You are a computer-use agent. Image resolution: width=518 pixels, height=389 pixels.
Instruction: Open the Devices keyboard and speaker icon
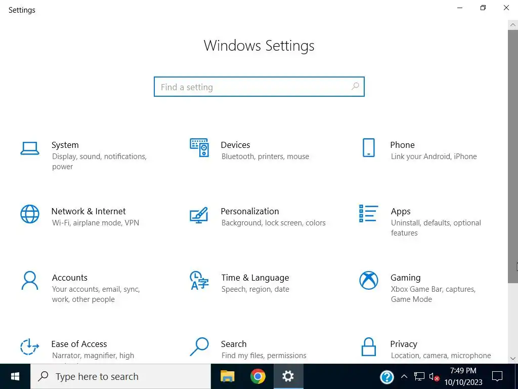199,147
